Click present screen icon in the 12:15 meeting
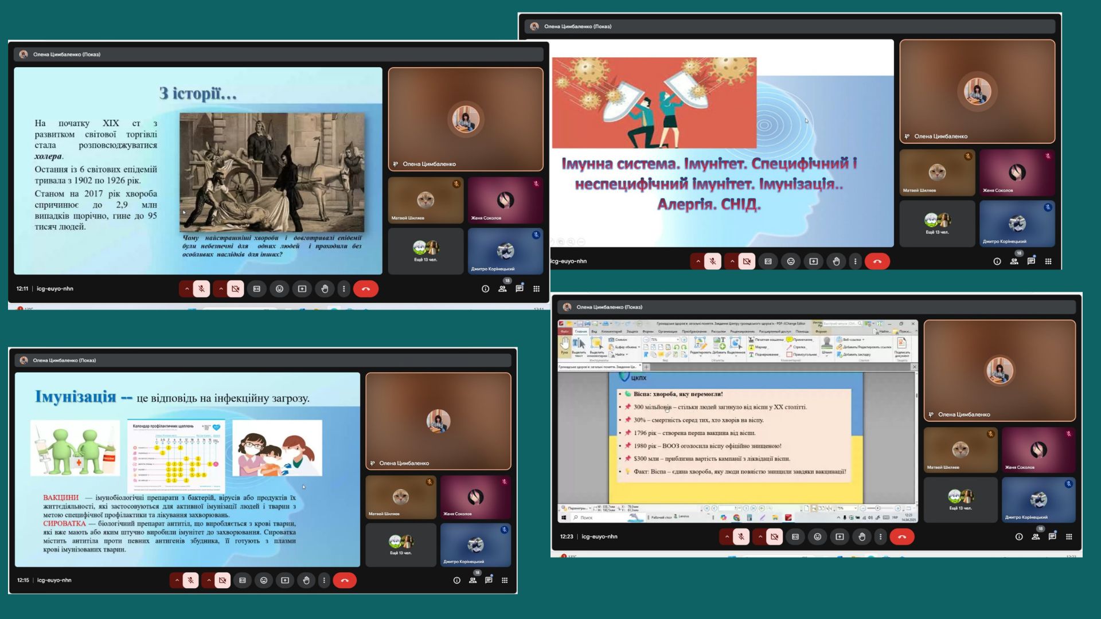 (x=285, y=581)
